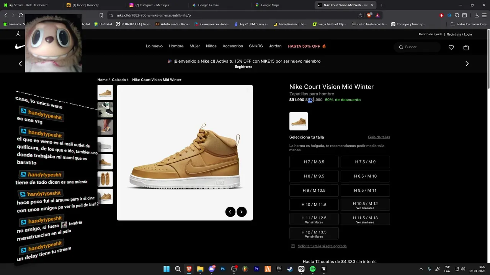Open the Hombre navigation menu
The image size is (490, 275).
pyautogui.click(x=176, y=46)
